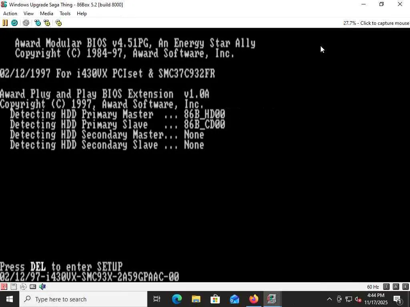Click the Detecting HDD Secondary Master line
Image resolution: width=410 pixels, height=307 pixels.
(x=107, y=135)
